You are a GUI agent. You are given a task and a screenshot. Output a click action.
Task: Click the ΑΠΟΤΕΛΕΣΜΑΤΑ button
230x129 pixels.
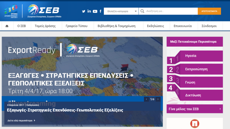point(209,11)
